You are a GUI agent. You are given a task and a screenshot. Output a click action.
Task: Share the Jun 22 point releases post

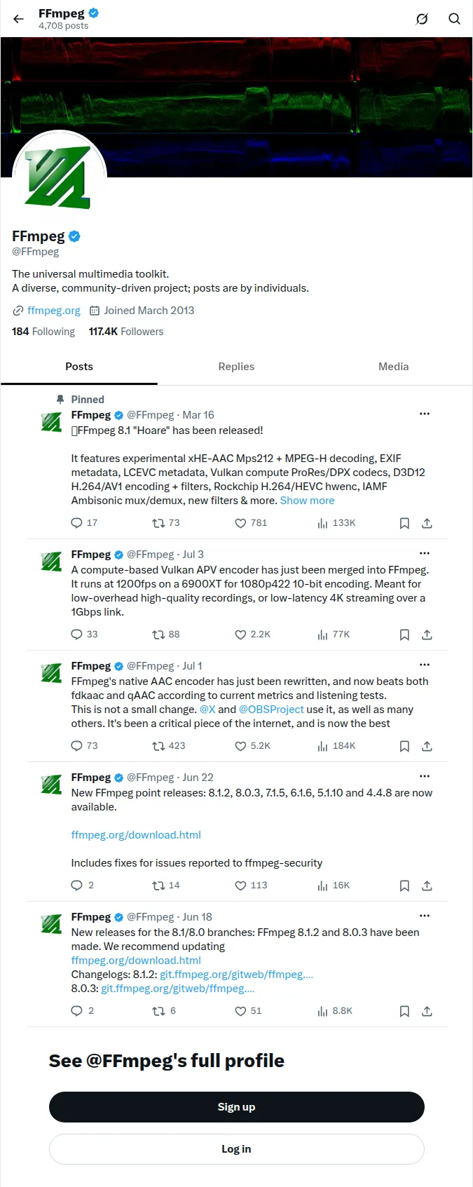pyautogui.click(x=427, y=886)
